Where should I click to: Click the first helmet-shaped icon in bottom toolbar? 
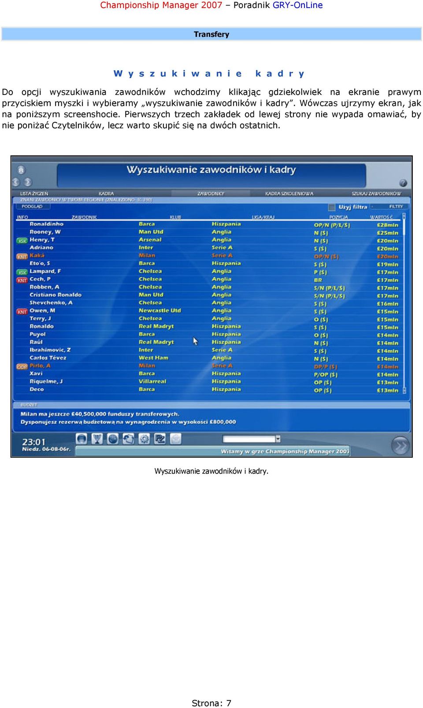point(82,439)
